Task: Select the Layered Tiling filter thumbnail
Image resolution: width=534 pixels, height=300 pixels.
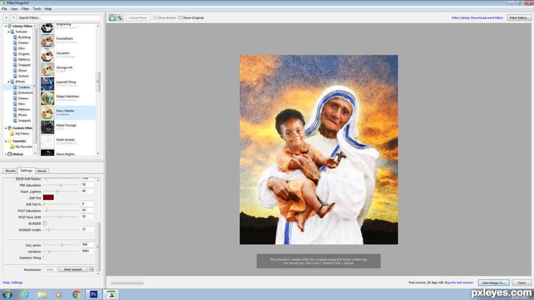Action: tap(48, 84)
